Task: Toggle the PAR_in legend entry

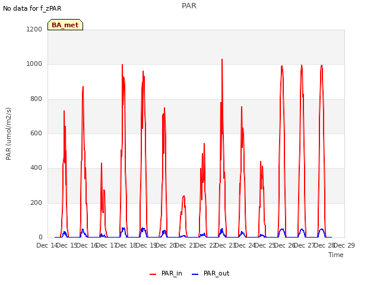Action: click(x=166, y=273)
